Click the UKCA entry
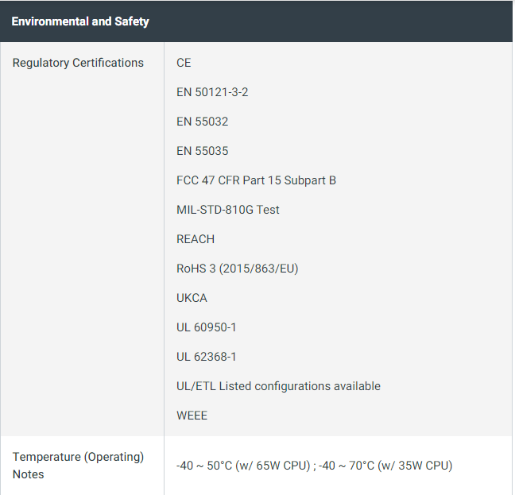 pyautogui.click(x=192, y=298)
